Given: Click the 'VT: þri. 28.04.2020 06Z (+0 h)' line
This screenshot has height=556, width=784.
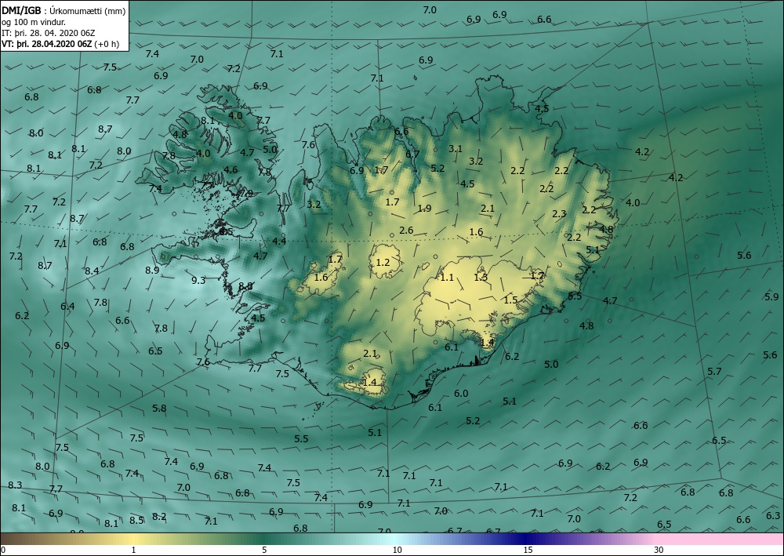Looking at the screenshot, I should [x=60, y=43].
